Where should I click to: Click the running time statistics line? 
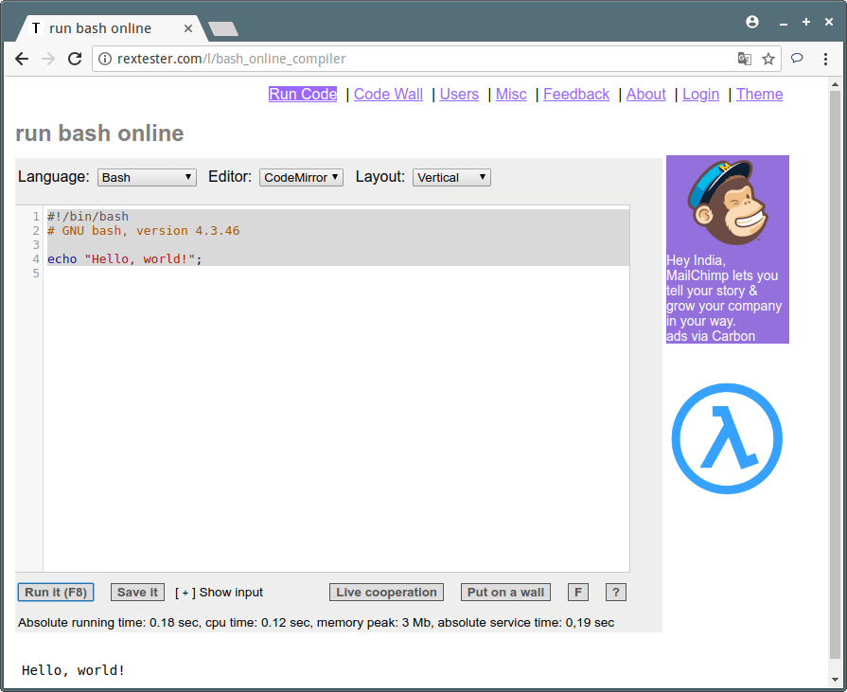point(316,623)
